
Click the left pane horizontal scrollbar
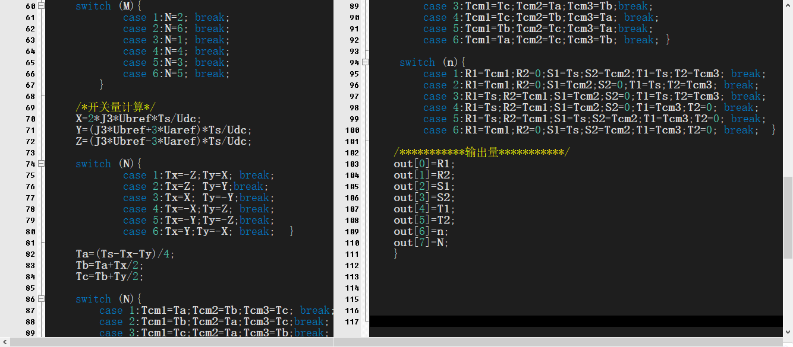[166, 342]
